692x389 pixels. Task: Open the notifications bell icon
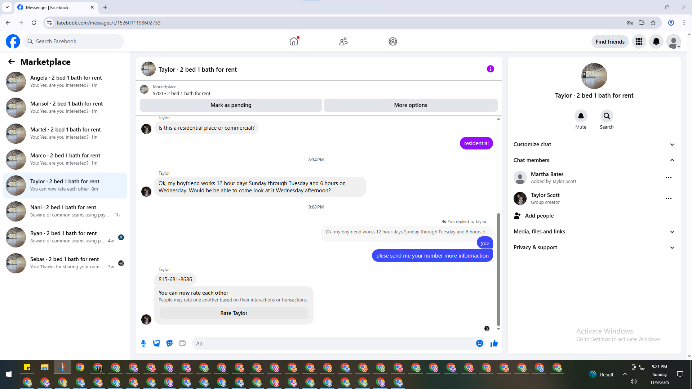click(x=656, y=41)
